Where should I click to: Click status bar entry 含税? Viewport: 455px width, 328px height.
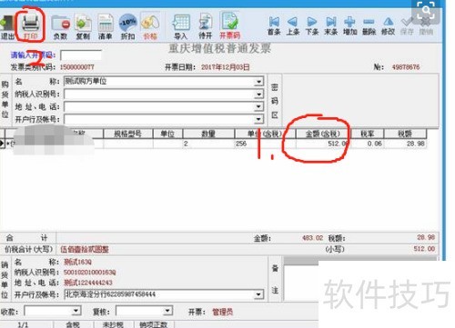click(x=73, y=324)
